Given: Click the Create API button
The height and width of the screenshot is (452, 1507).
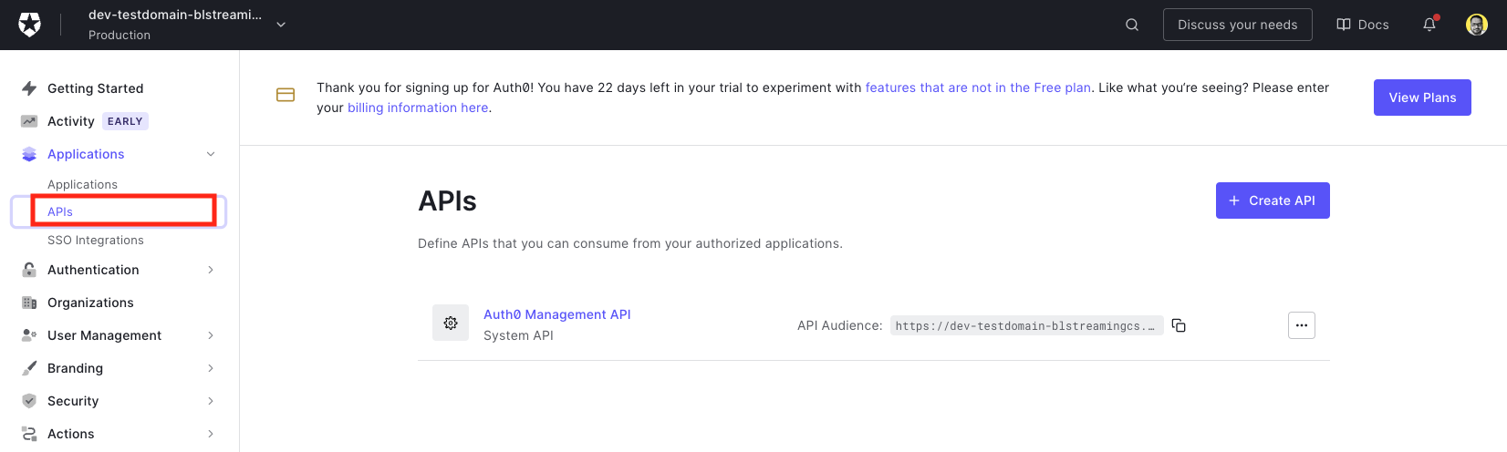Looking at the screenshot, I should click(1273, 200).
